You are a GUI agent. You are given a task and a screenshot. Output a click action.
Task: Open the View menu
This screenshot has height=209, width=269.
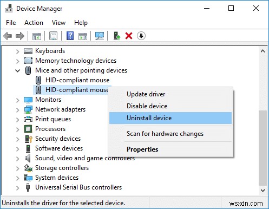(58, 23)
